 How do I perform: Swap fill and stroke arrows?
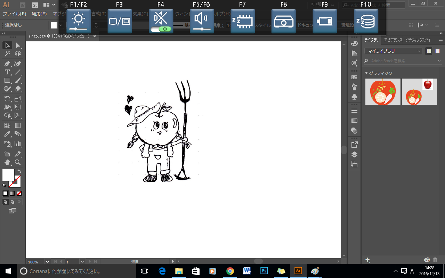[x=19, y=171]
